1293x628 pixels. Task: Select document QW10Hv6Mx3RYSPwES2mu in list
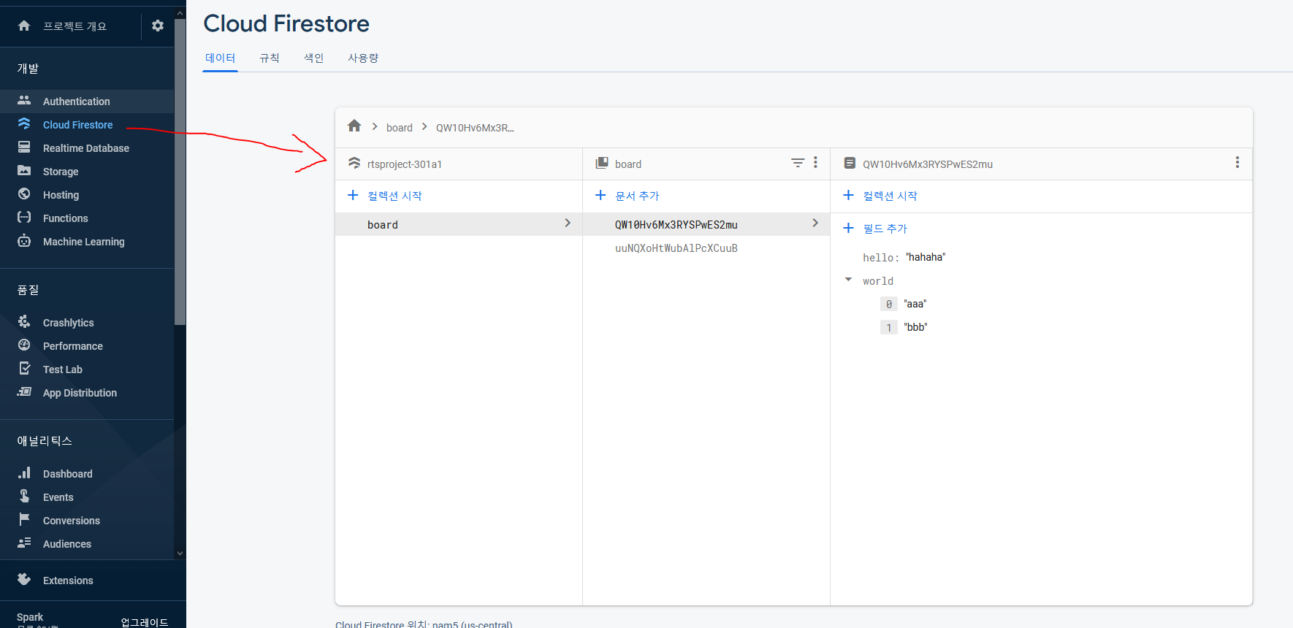706,224
